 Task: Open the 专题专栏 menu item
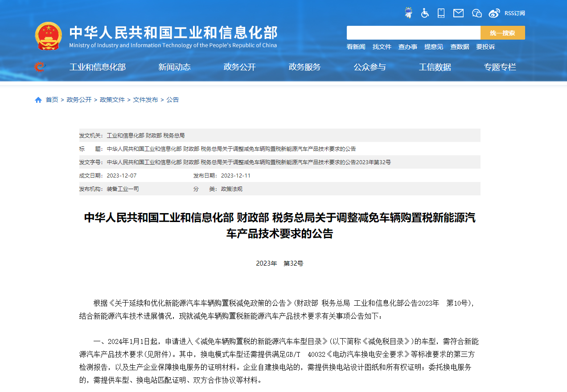500,67
